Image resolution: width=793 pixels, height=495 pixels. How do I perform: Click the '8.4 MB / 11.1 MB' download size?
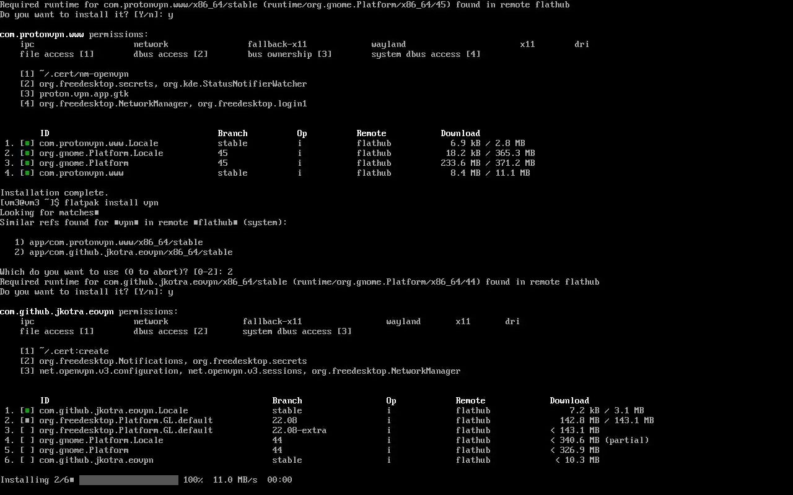click(491, 173)
